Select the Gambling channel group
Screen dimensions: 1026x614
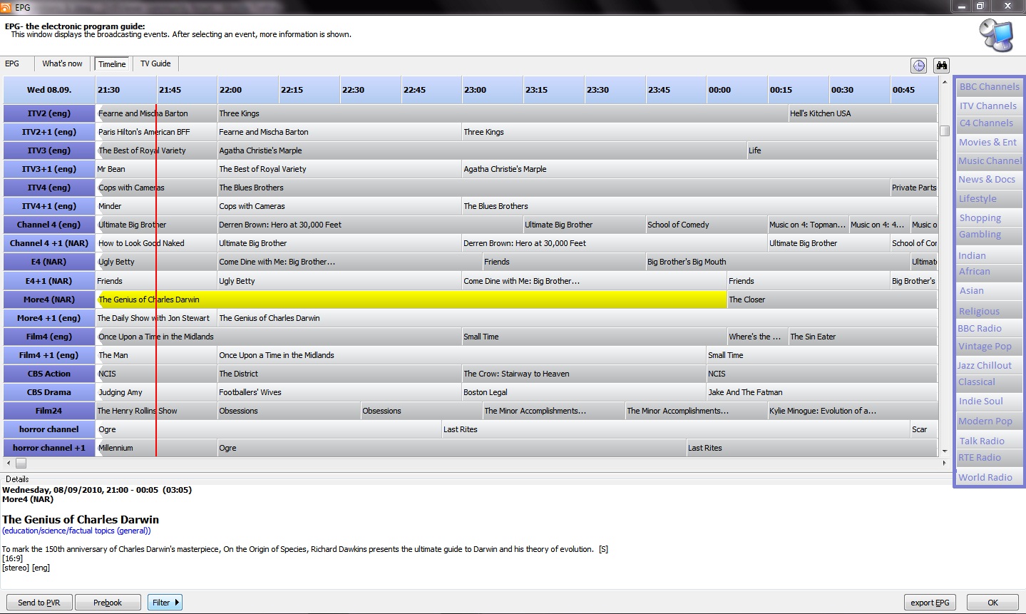(x=989, y=235)
